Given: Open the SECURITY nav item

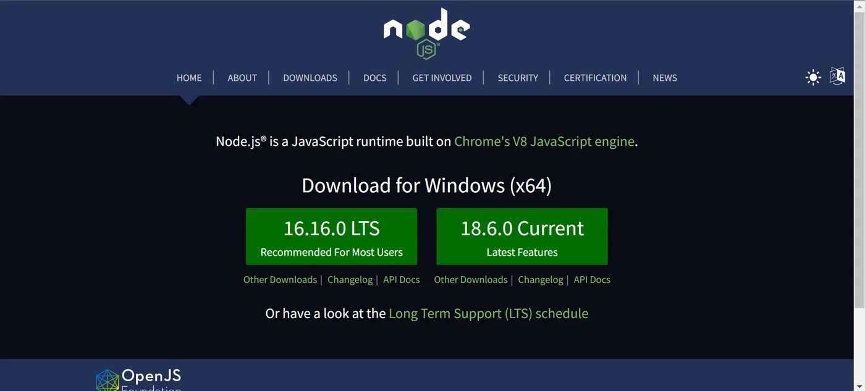Looking at the screenshot, I should click(x=518, y=78).
